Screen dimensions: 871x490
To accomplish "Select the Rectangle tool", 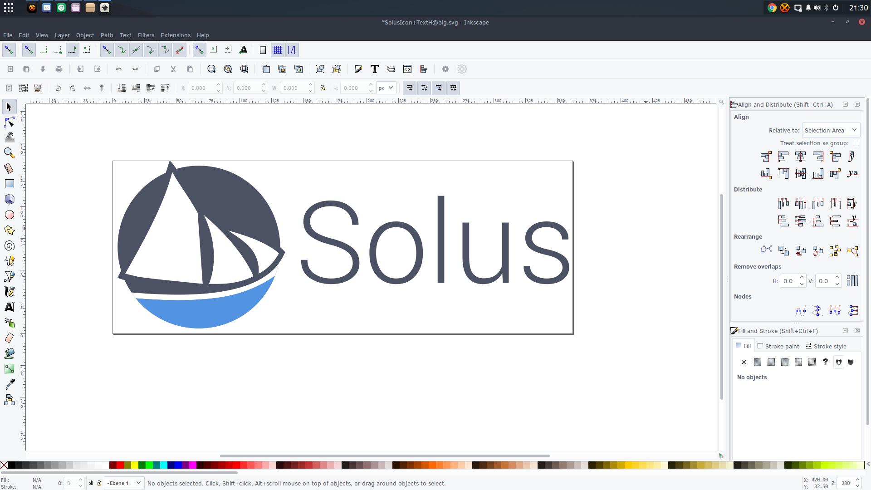I will click(x=9, y=184).
